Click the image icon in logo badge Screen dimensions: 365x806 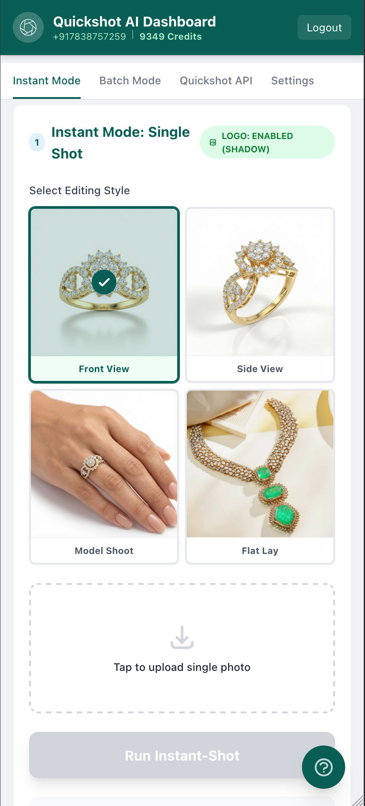tap(213, 142)
